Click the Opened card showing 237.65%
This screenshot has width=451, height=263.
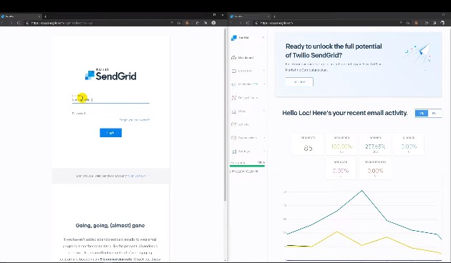tap(375, 144)
